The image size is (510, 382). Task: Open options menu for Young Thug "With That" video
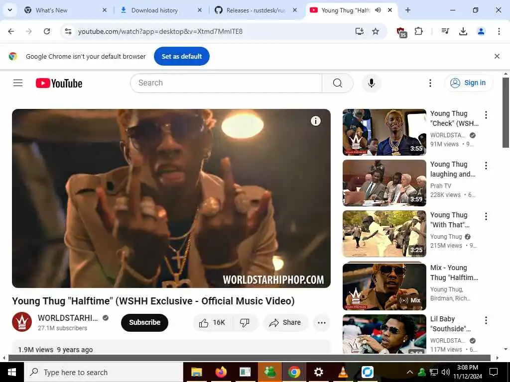(x=486, y=216)
